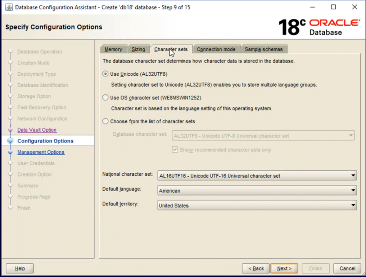Click the Help button

pos(20,268)
